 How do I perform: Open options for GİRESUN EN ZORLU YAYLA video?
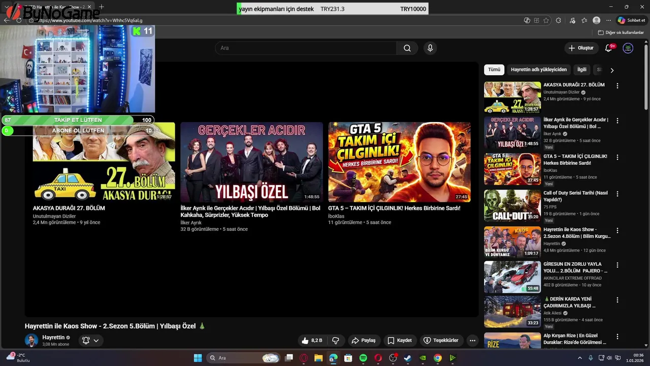click(x=617, y=265)
